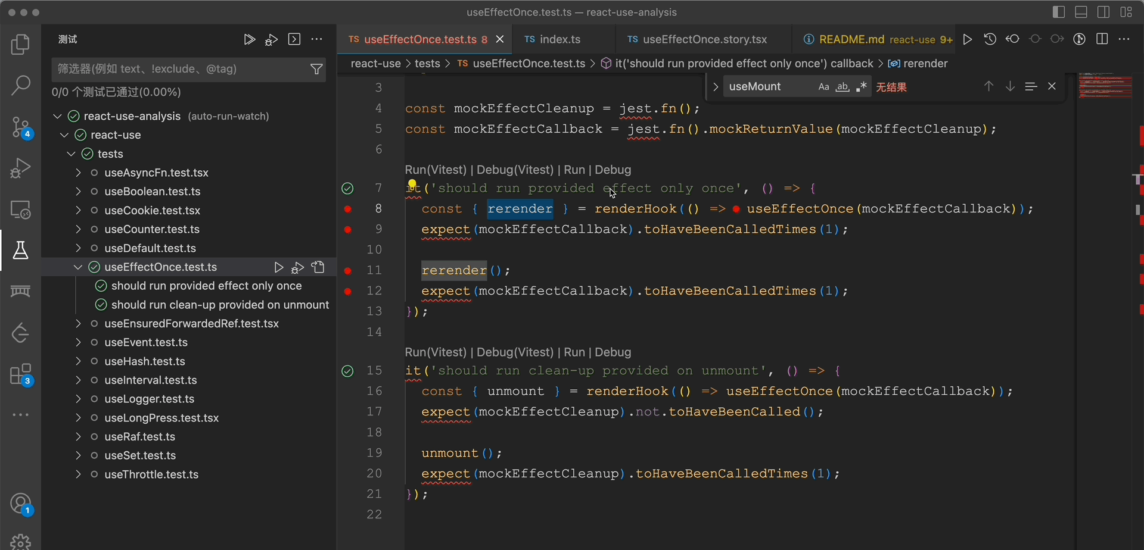Collapse the react-use folder in the test tree
Image resolution: width=1144 pixels, height=550 pixels.
pos(64,136)
